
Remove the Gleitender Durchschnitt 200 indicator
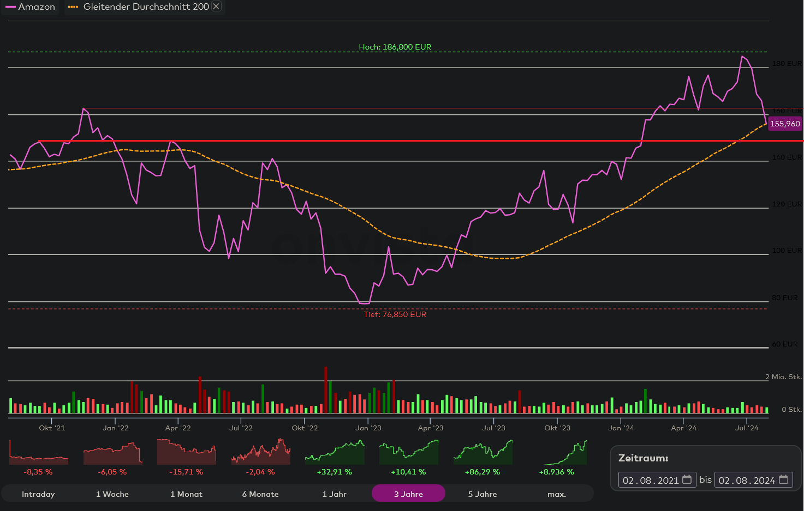coord(216,7)
